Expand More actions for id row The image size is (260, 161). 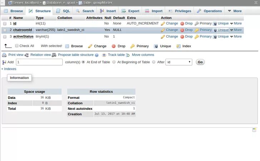point(236,23)
